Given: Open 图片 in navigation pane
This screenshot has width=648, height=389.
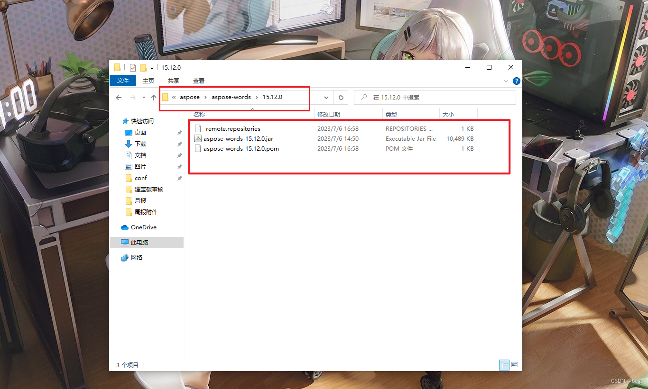Looking at the screenshot, I should (x=140, y=166).
